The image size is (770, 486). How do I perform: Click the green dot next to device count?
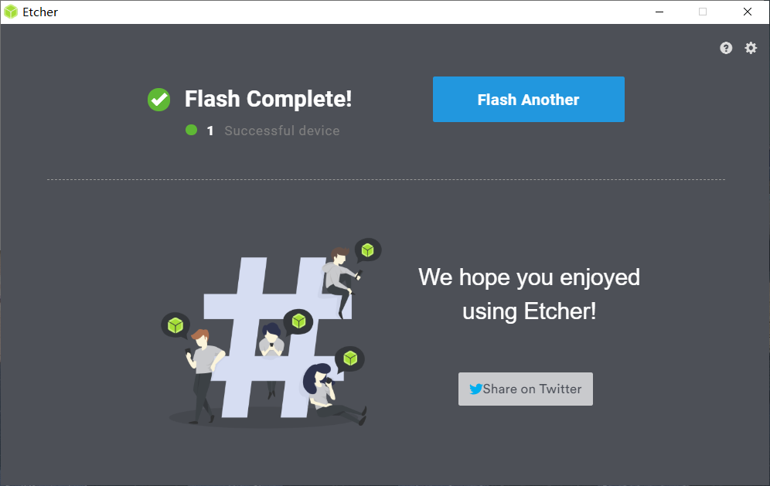coord(192,130)
